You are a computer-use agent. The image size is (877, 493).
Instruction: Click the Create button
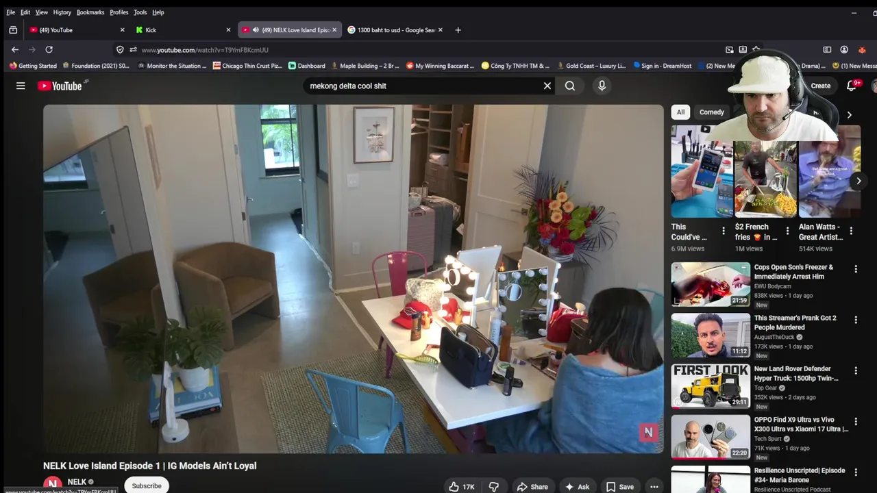[820, 86]
